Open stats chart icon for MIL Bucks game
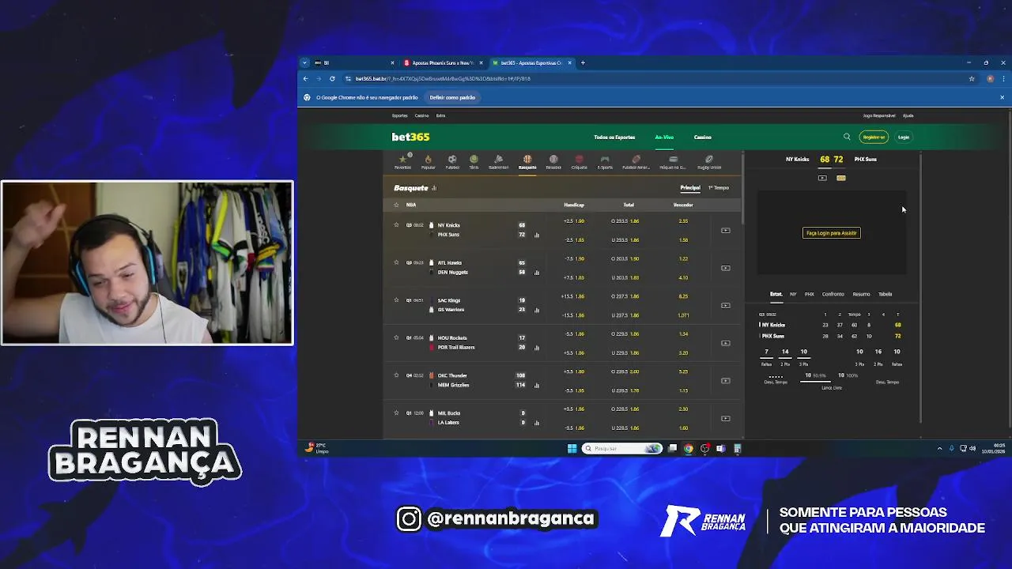Screen dimensions: 1012x569 coord(537,423)
